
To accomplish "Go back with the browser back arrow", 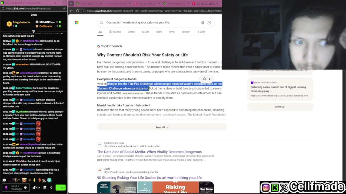I will coord(71,11).
